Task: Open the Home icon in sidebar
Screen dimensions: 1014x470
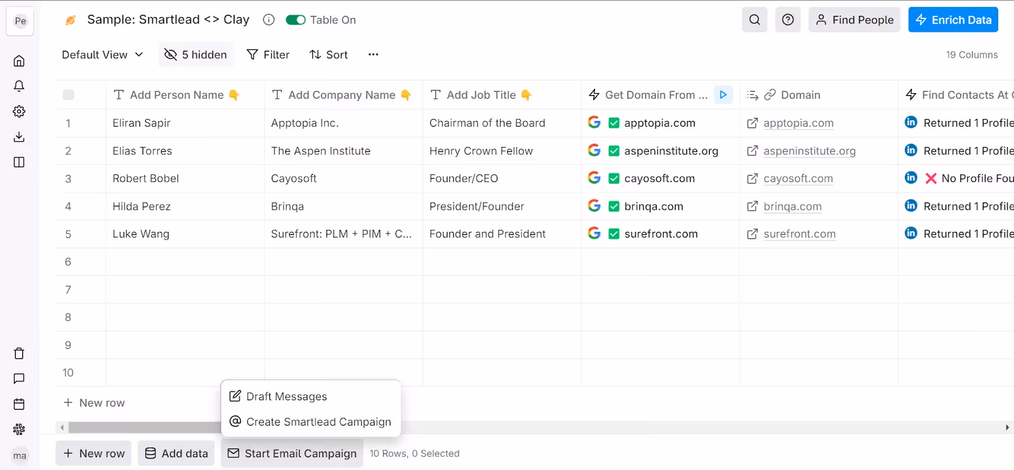Action: [19, 61]
